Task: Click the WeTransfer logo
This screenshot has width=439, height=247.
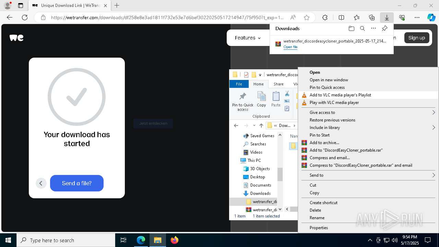Action: point(16,38)
